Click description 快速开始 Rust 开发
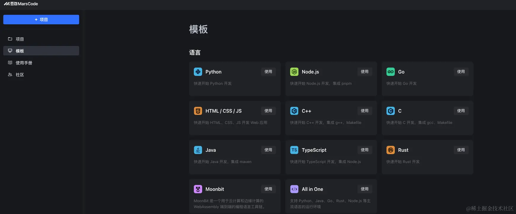516x214 pixels. click(403, 162)
